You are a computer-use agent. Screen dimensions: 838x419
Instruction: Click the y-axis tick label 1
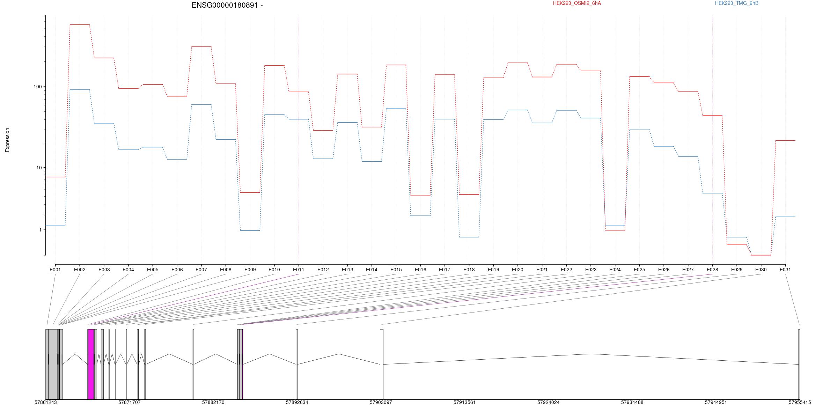(x=40, y=230)
